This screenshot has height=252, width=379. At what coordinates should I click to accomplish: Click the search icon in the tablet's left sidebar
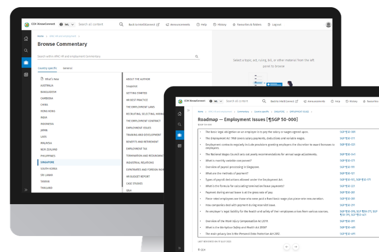pos(179,124)
